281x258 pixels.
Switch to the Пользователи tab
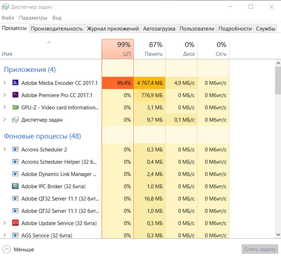197,29
